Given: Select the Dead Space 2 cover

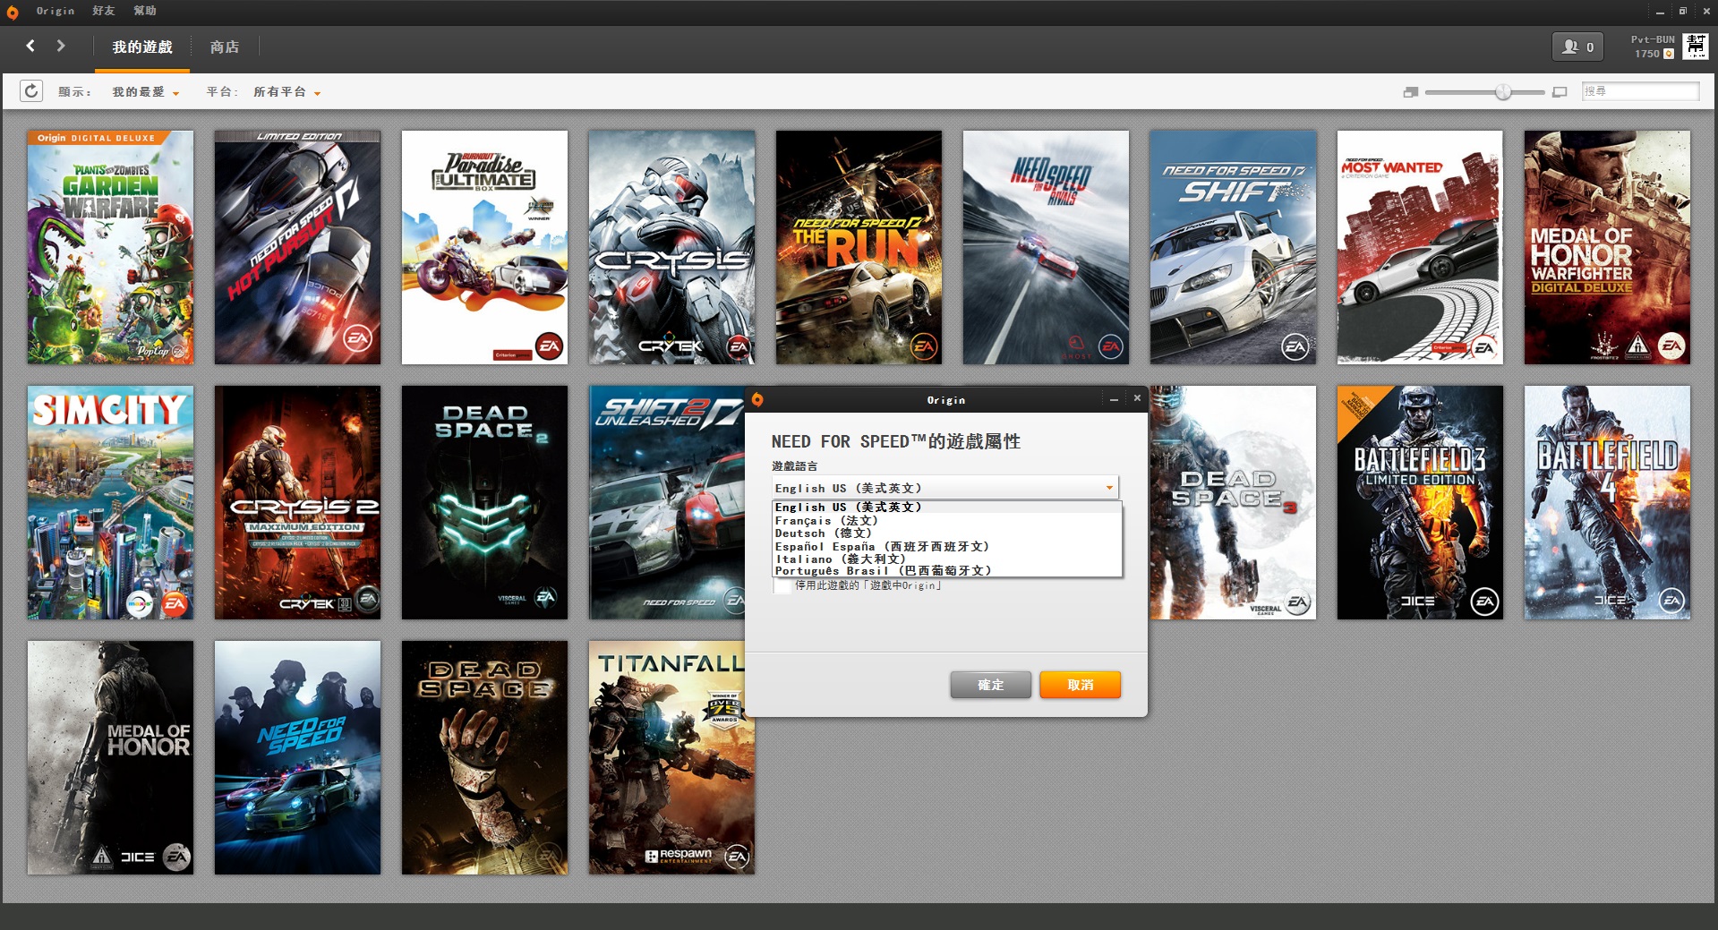Looking at the screenshot, I should pyautogui.click(x=484, y=502).
